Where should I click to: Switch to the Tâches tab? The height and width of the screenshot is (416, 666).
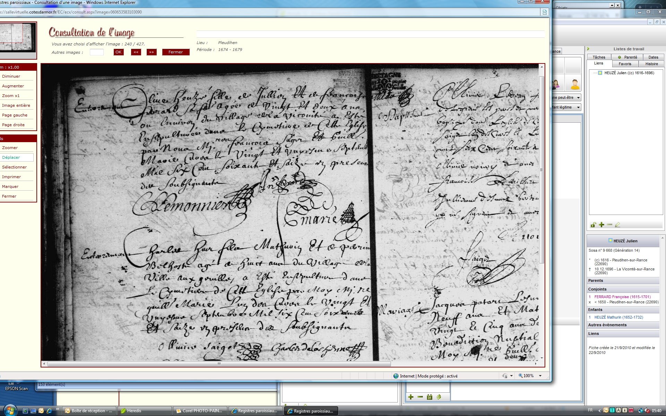pyautogui.click(x=599, y=57)
